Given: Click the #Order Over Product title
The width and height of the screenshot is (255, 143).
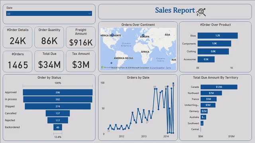Looking at the screenshot, I should tap(215, 25).
